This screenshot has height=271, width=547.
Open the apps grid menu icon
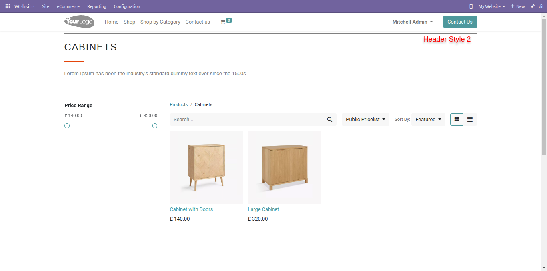(8, 6)
